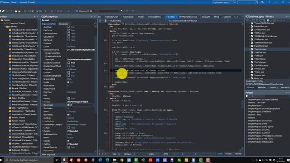290x163 pixels.
Task: Open the Ereignisse tab in Objektinspektor
Action: 63,24
